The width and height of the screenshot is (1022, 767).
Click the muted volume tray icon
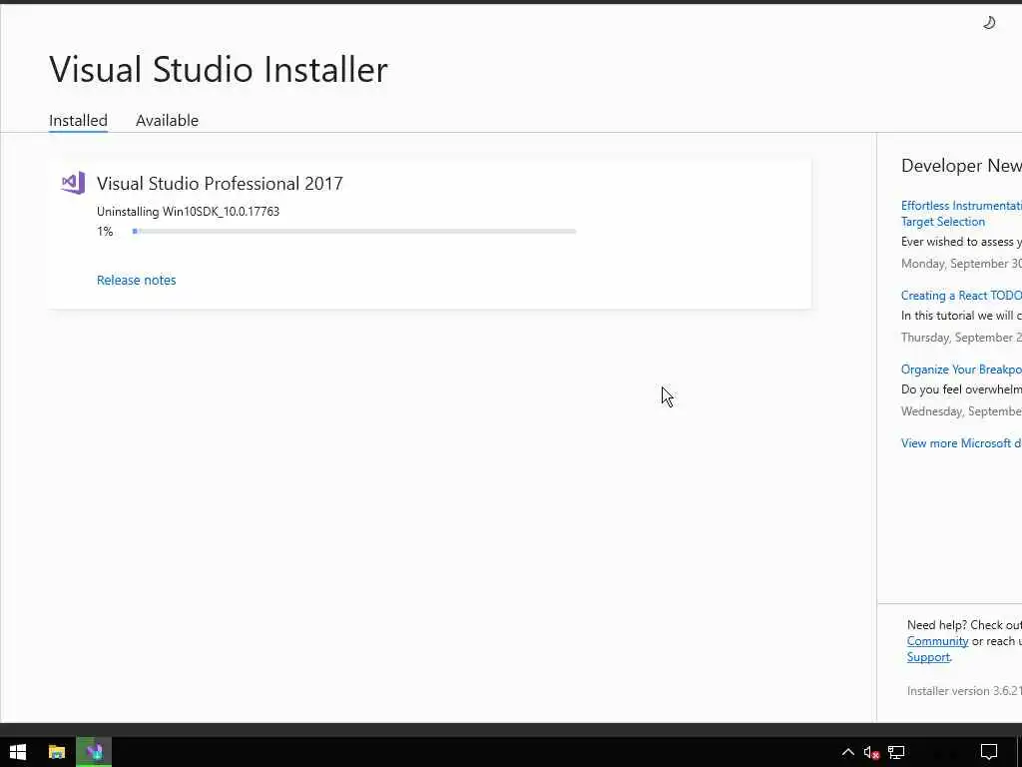pyautogui.click(x=871, y=753)
